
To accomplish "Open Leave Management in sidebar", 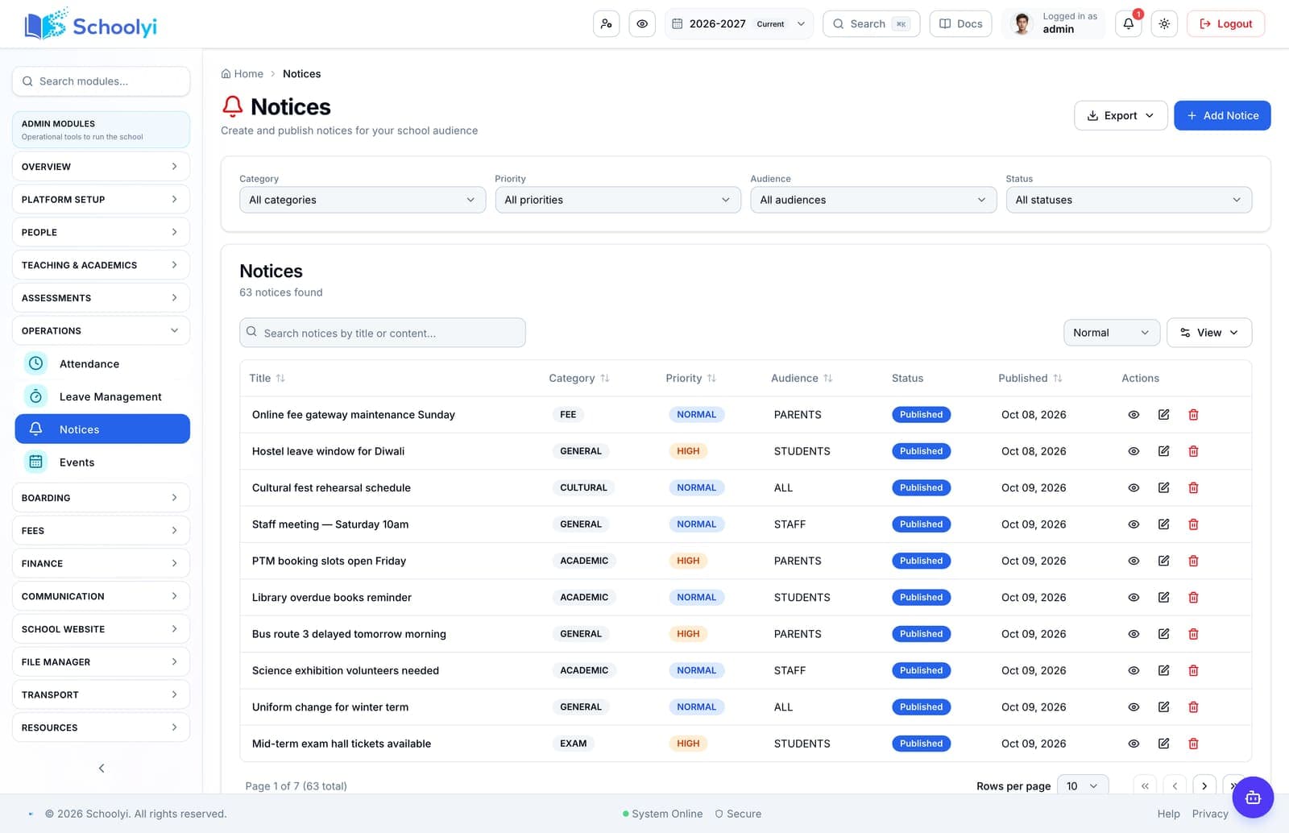I will click(102, 396).
